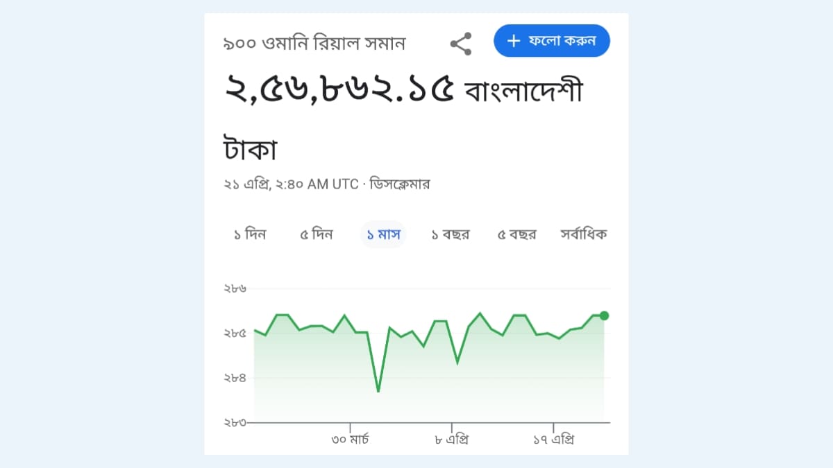Select the ১ বছর tab
Image resolution: width=833 pixels, height=468 pixels.
pos(450,234)
